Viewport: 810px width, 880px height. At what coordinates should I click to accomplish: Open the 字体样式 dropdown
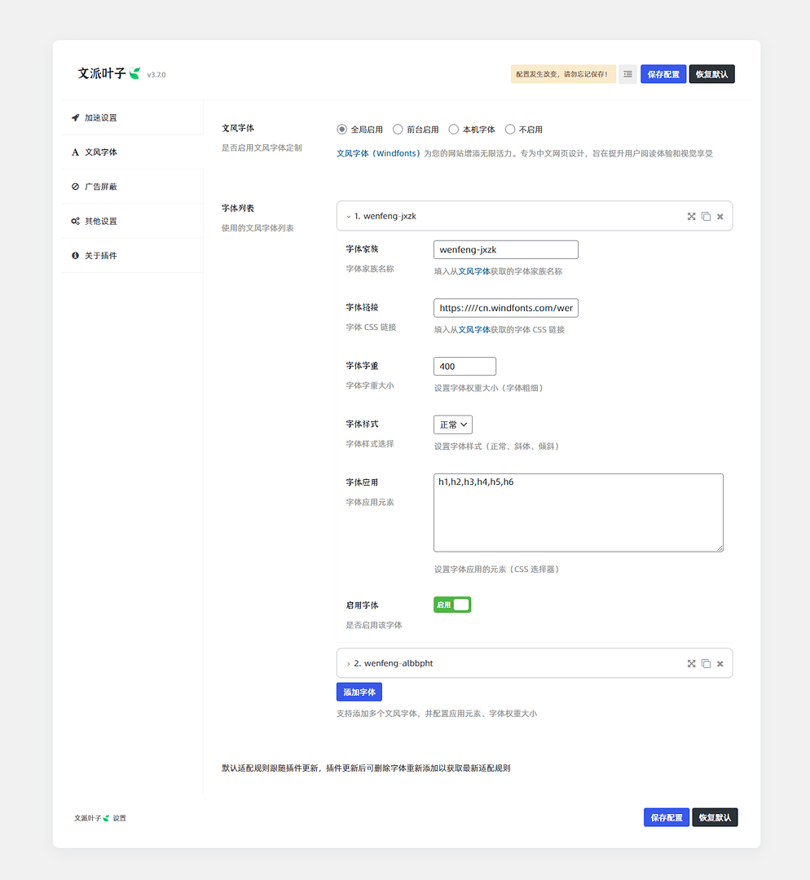tap(453, 425)
